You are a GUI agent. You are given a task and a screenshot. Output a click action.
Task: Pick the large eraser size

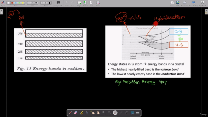click(x=49, y=3)
